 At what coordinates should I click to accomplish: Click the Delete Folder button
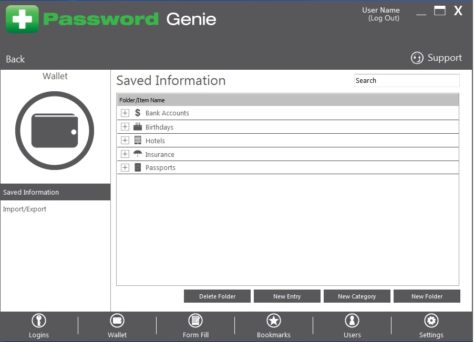[217, 296]
